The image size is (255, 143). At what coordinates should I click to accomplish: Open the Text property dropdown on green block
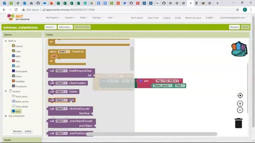(180, 86)
